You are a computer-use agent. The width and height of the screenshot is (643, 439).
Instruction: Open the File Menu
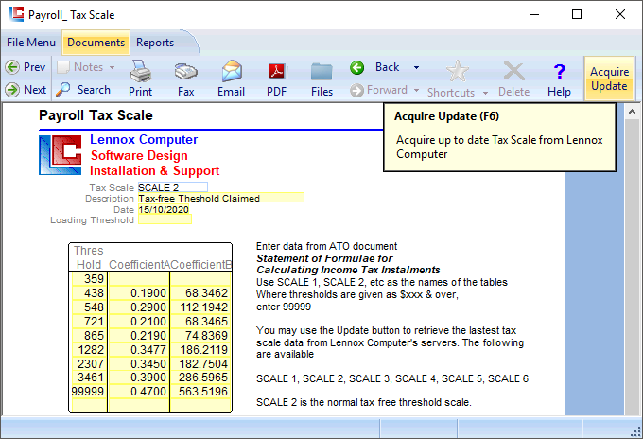click(x=31, y=43)
